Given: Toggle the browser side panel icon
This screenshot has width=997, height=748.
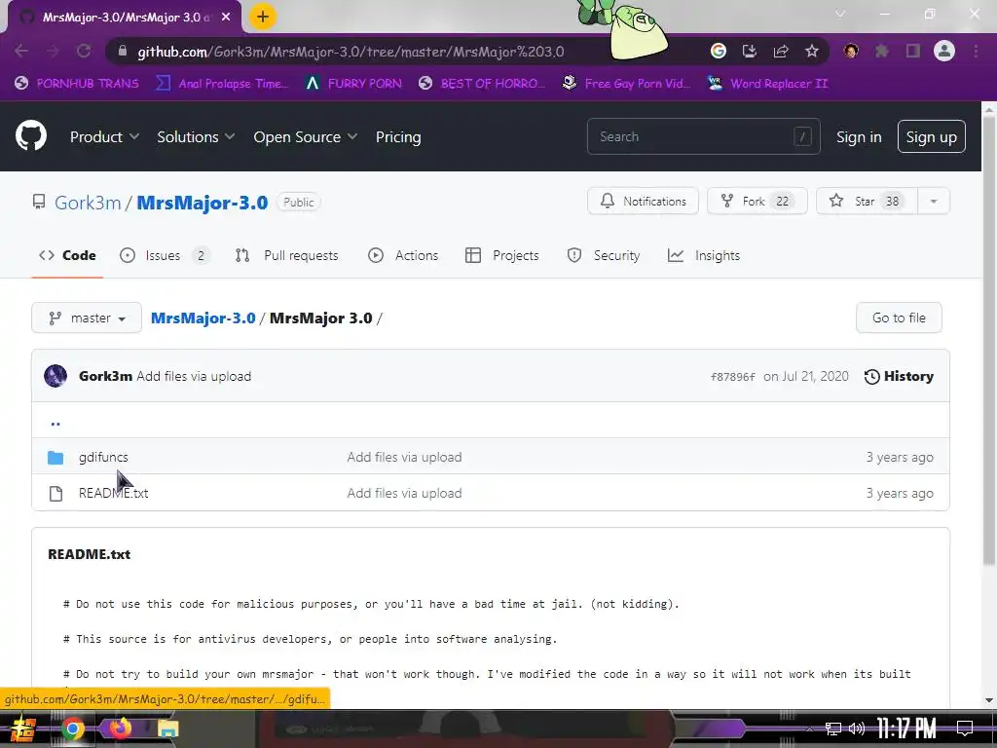Looking at the screenshot, I should [x=913, y=51].
